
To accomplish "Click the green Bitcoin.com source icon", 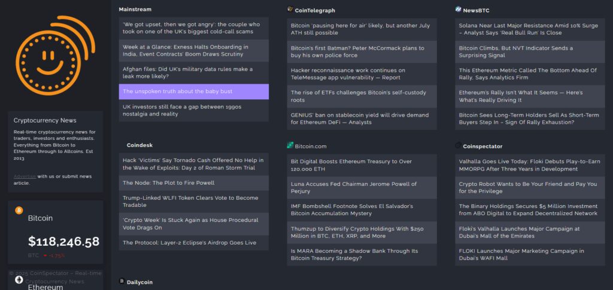I will click(x=290, y=145).
